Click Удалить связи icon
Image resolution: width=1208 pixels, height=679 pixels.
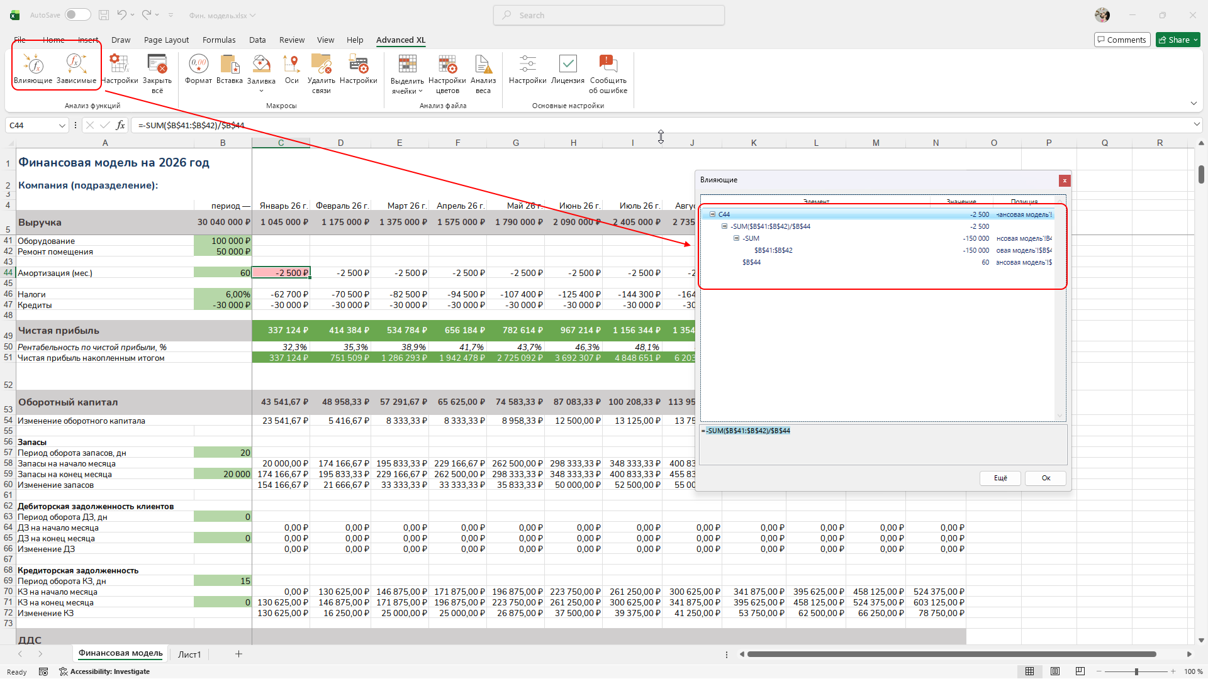(x=321, y=63)
